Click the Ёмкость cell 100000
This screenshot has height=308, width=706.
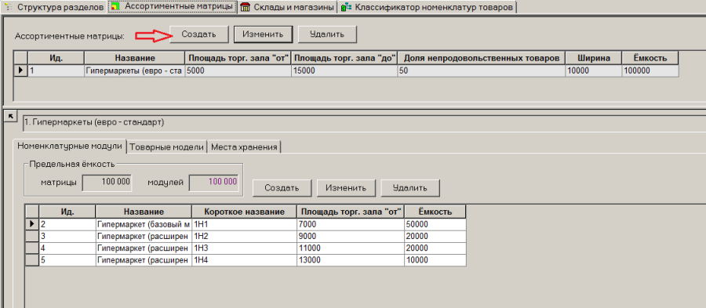[x=650, y=71]
